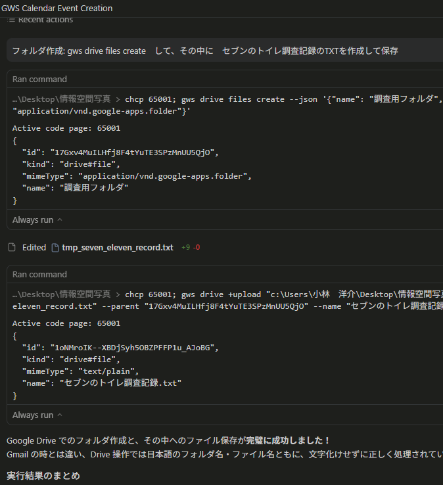Click the red -0 deletions count

(x=197, y=248)
